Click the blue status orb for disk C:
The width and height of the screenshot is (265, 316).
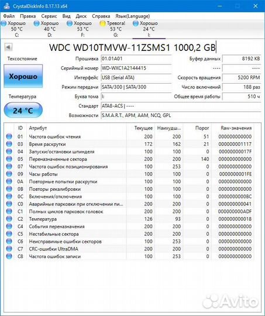tap(4, 23)
